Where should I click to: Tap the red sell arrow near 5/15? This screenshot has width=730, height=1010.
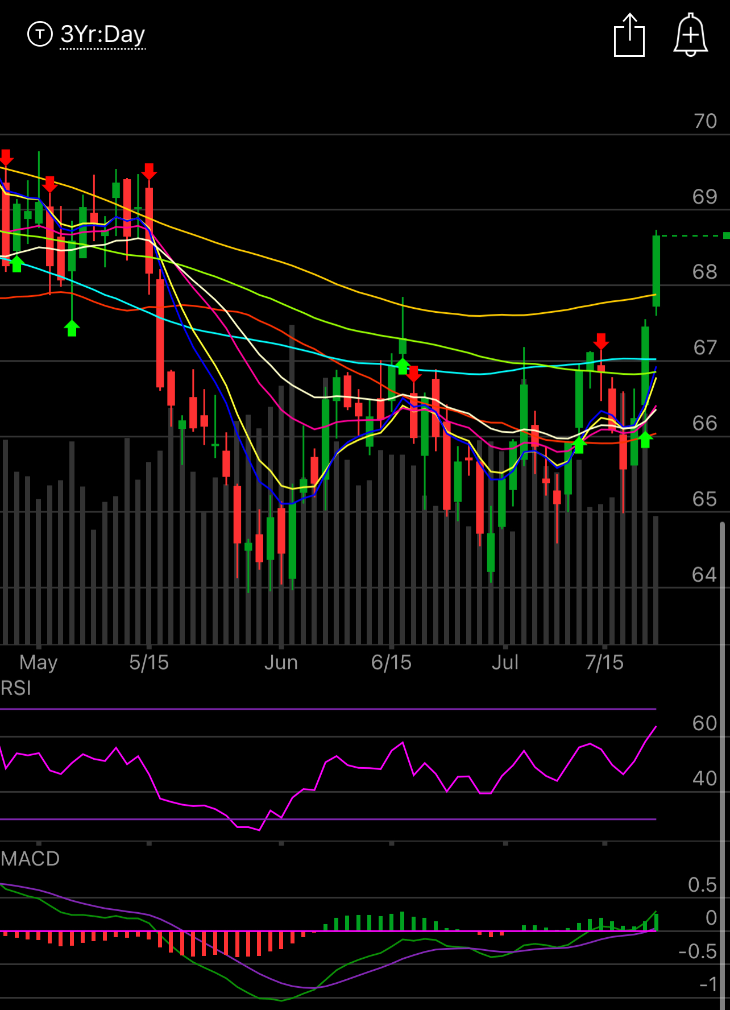click(x=149, y=171)
